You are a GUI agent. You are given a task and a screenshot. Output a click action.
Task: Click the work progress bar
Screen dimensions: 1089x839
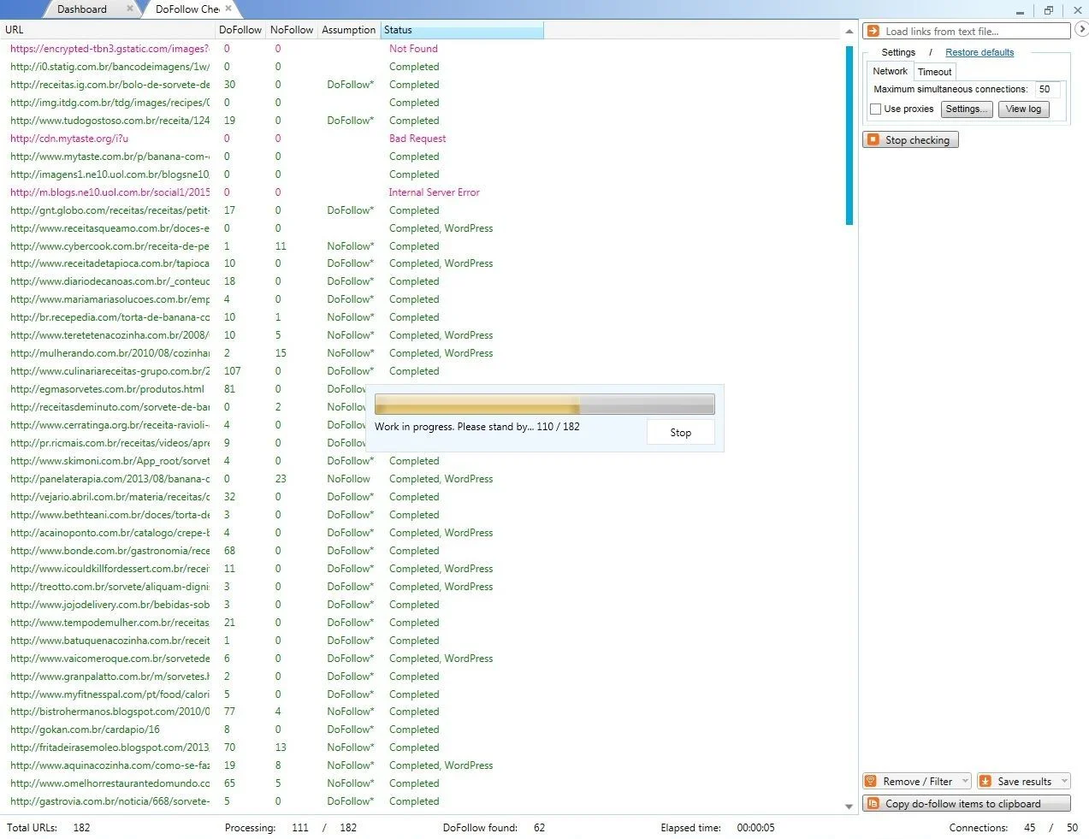point(544,404)
